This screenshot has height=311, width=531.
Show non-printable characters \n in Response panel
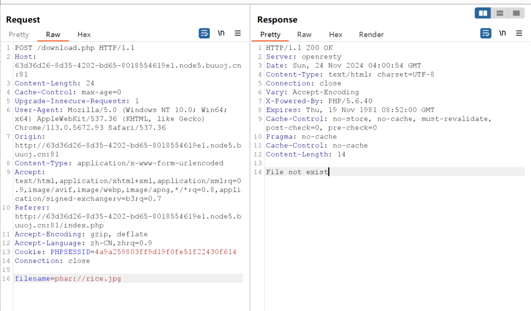(x=502, y=33)
